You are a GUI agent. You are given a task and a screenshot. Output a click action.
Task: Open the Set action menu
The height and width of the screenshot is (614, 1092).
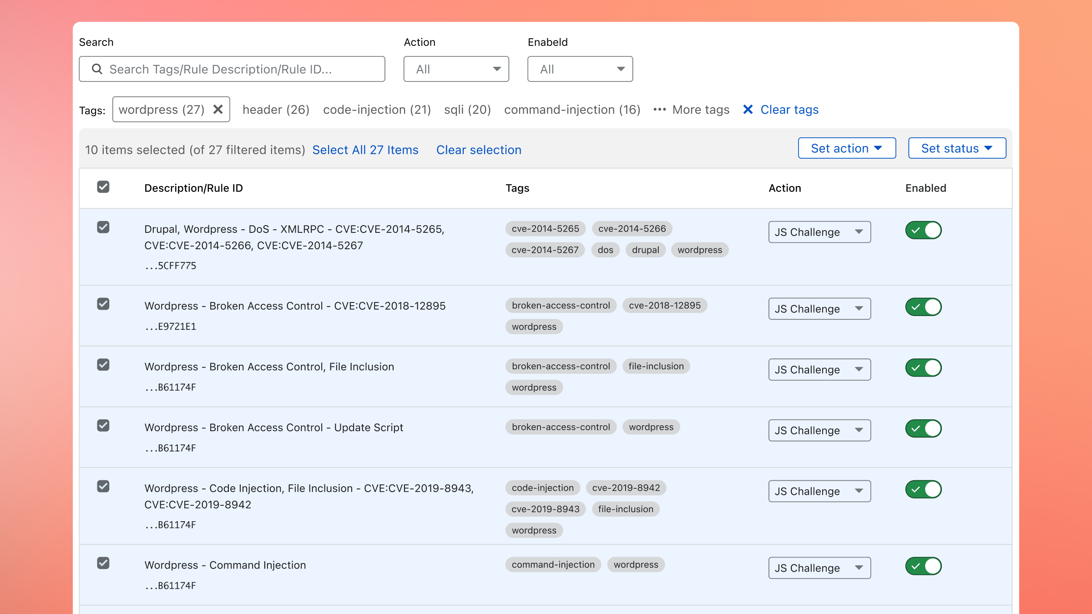tap(847, 148)
